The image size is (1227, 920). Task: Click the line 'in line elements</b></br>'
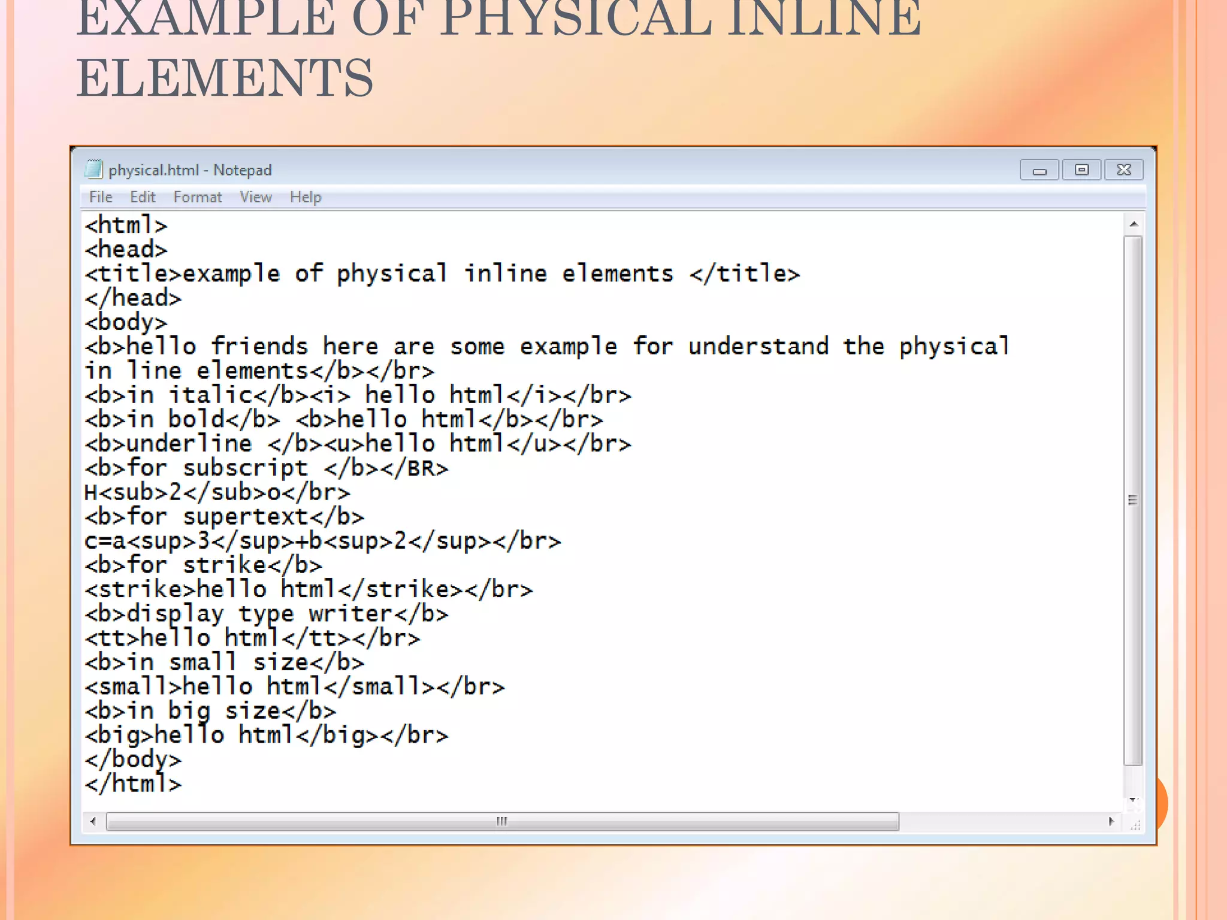[x=259, y=371]
